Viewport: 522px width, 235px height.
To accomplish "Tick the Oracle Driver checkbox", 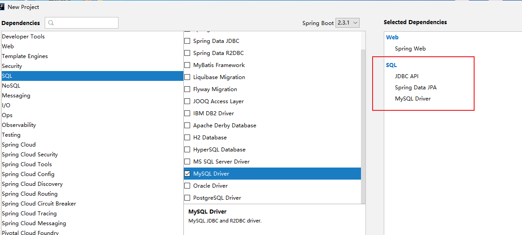I will [187, 185].
